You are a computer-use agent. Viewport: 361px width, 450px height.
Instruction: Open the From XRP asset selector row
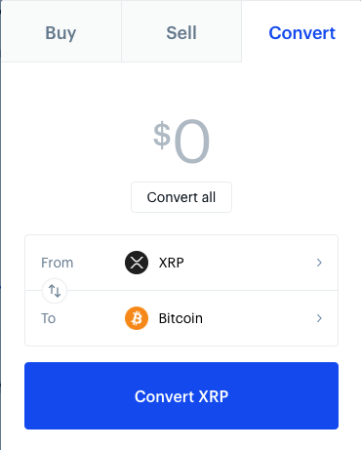[181, 263]
